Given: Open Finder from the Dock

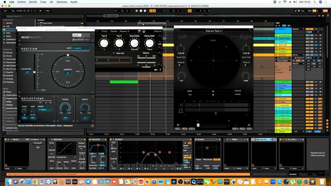Looking at the screenshot, I should click(x=9, y=181).
